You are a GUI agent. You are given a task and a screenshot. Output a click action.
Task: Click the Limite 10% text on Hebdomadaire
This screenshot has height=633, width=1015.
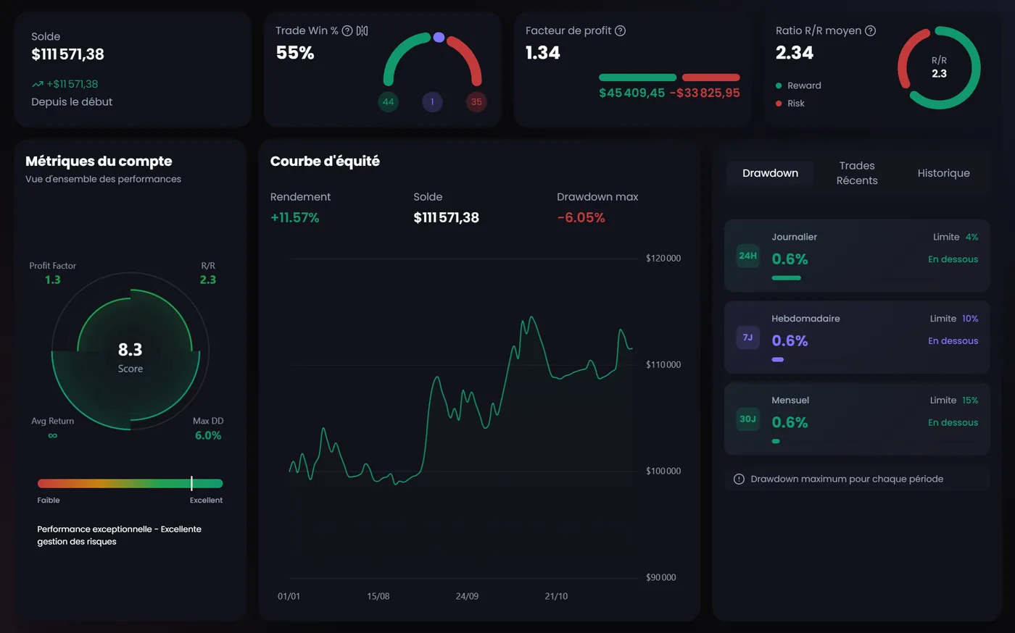954,319
